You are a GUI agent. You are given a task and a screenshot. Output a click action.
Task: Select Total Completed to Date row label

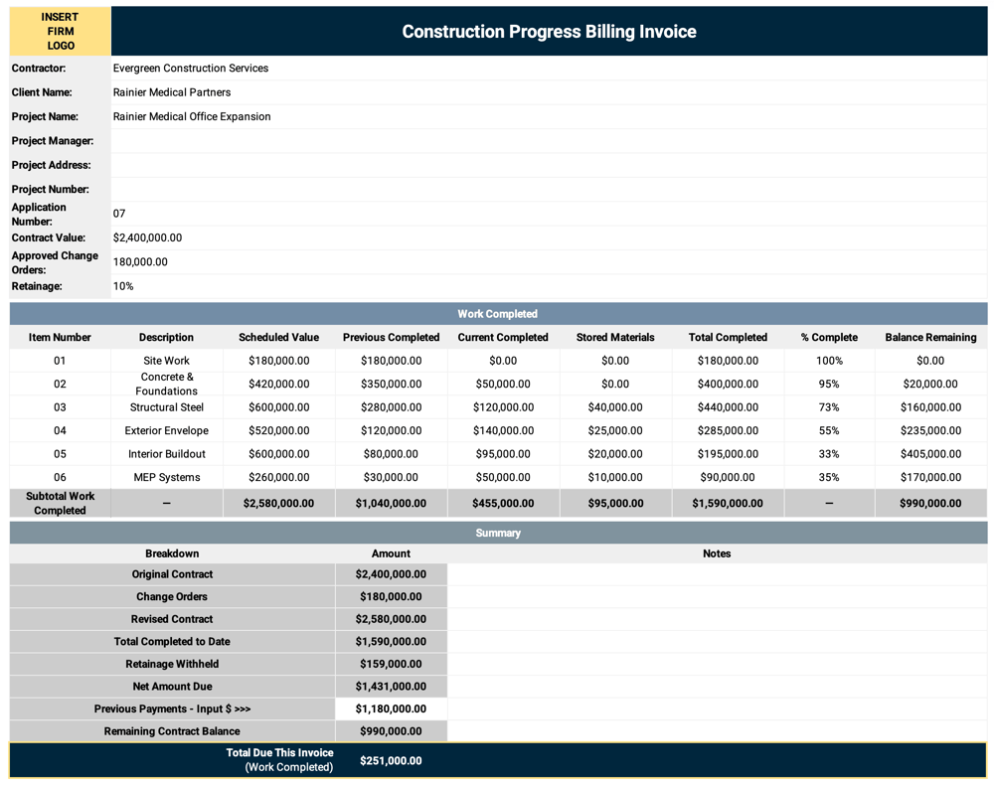172,641
